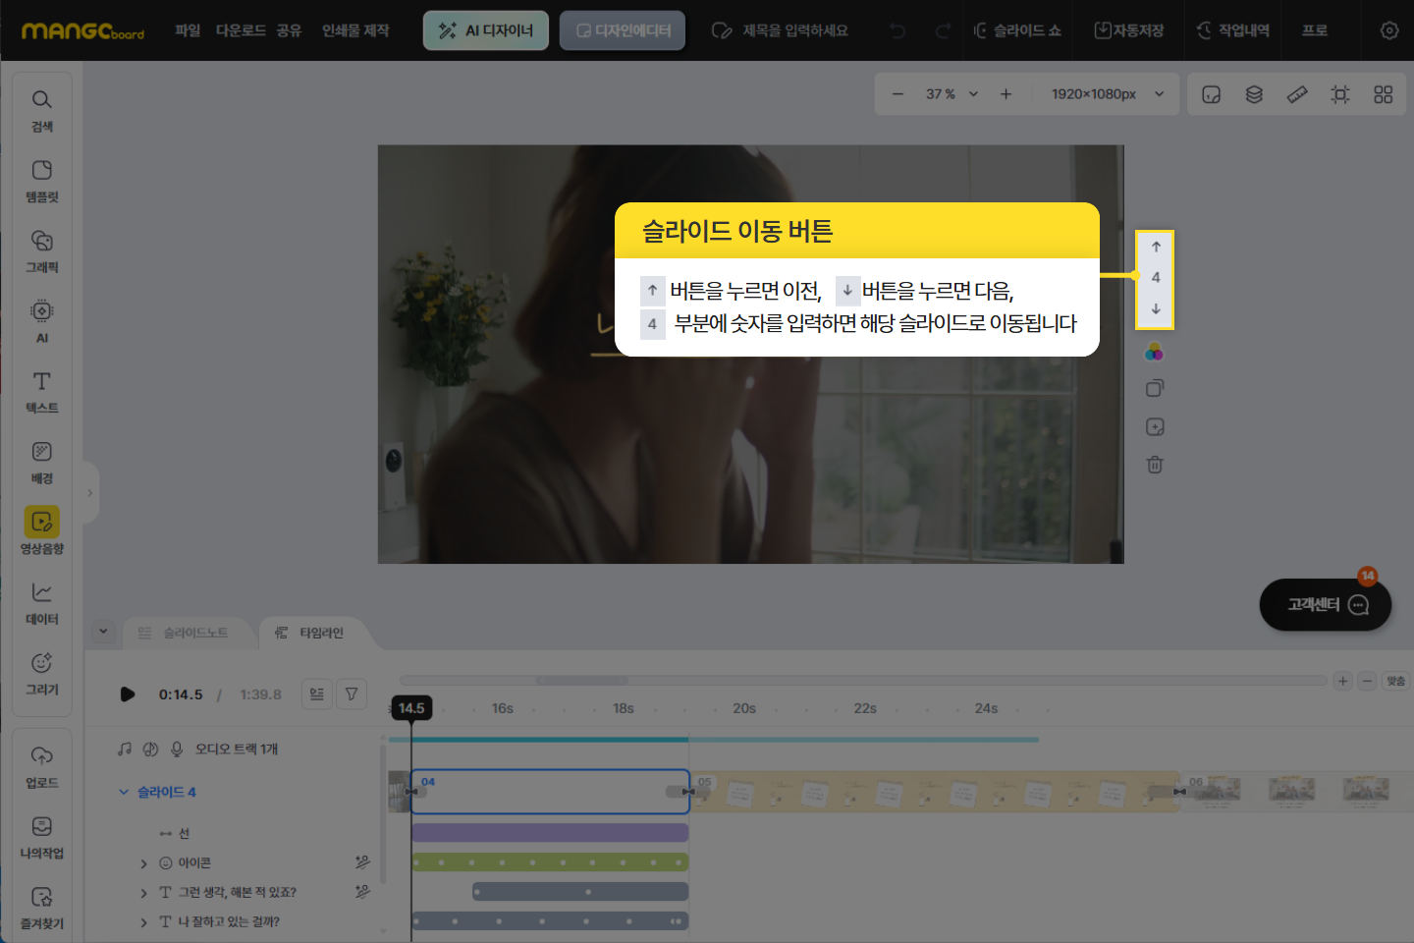Open the 영상음향 media panel
The height and width of the screenshot is (943, 1414).
(41, 531)
